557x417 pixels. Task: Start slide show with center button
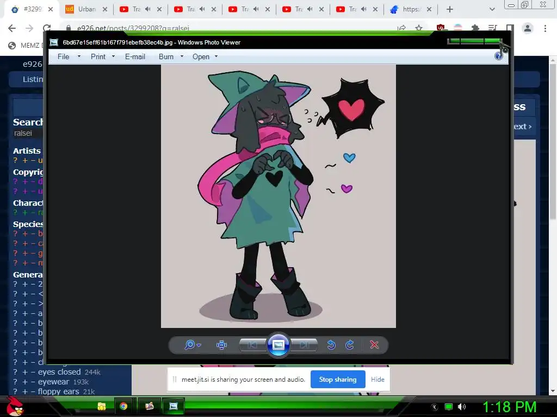click(x=278, y=345)
